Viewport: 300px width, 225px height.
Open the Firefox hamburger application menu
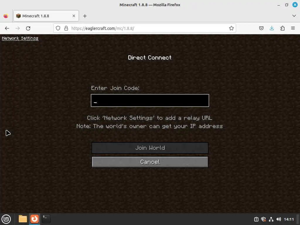[293, 28]
